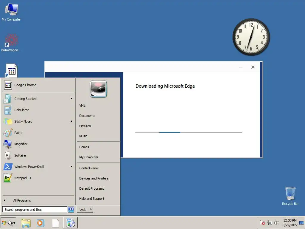Screen dimensions: 305x229
Task: Open Google Chrome from the Start menu
Action: tap(38, 85)
